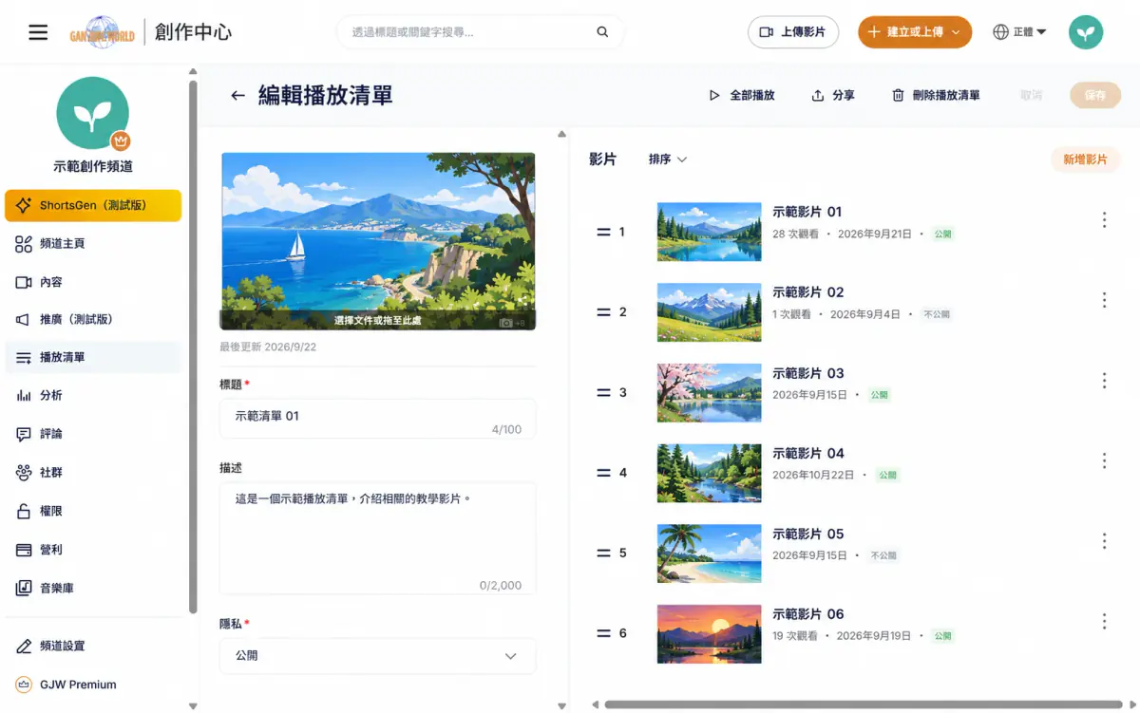
Task: Click the search magnifier icon
Action: 602,31
